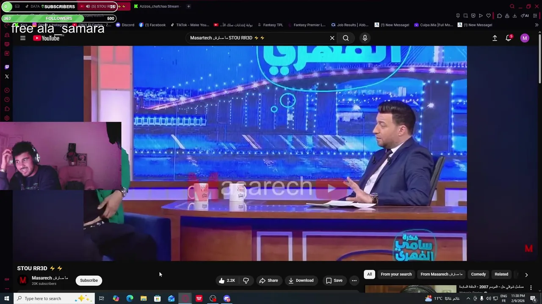542x304 pixels.
Task: Select the All filter chip
Action: click(369, 274)
